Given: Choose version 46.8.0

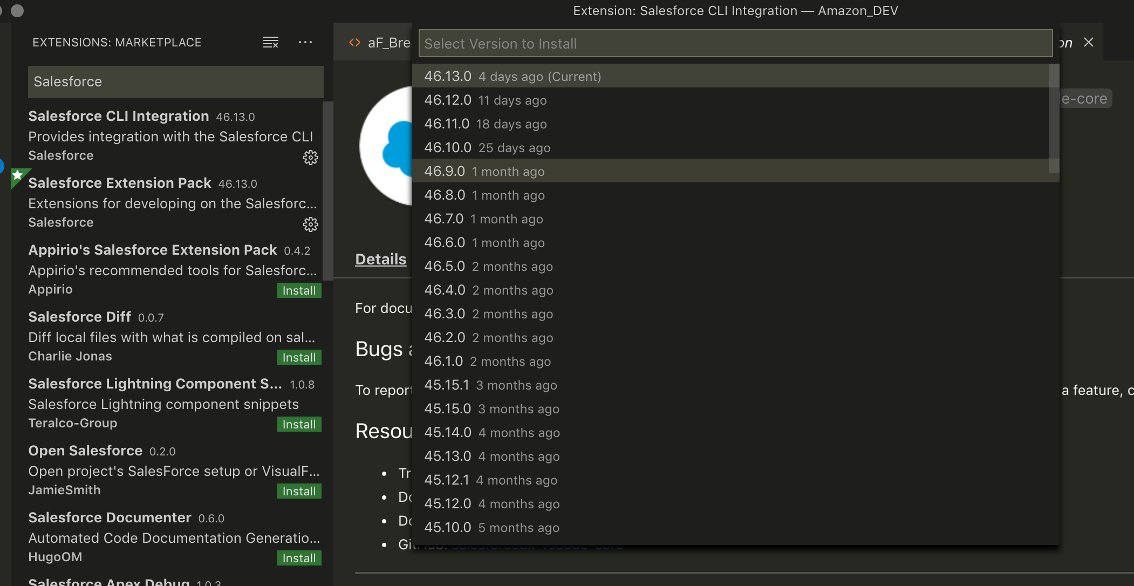Looking at the screenshot, I should tap(735, 195).
